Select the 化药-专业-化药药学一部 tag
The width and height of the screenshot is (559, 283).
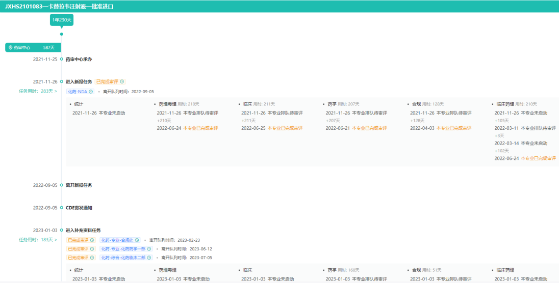[x=123, y=249]
